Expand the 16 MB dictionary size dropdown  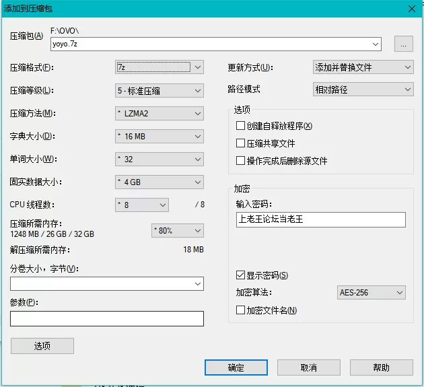(160, 137)
